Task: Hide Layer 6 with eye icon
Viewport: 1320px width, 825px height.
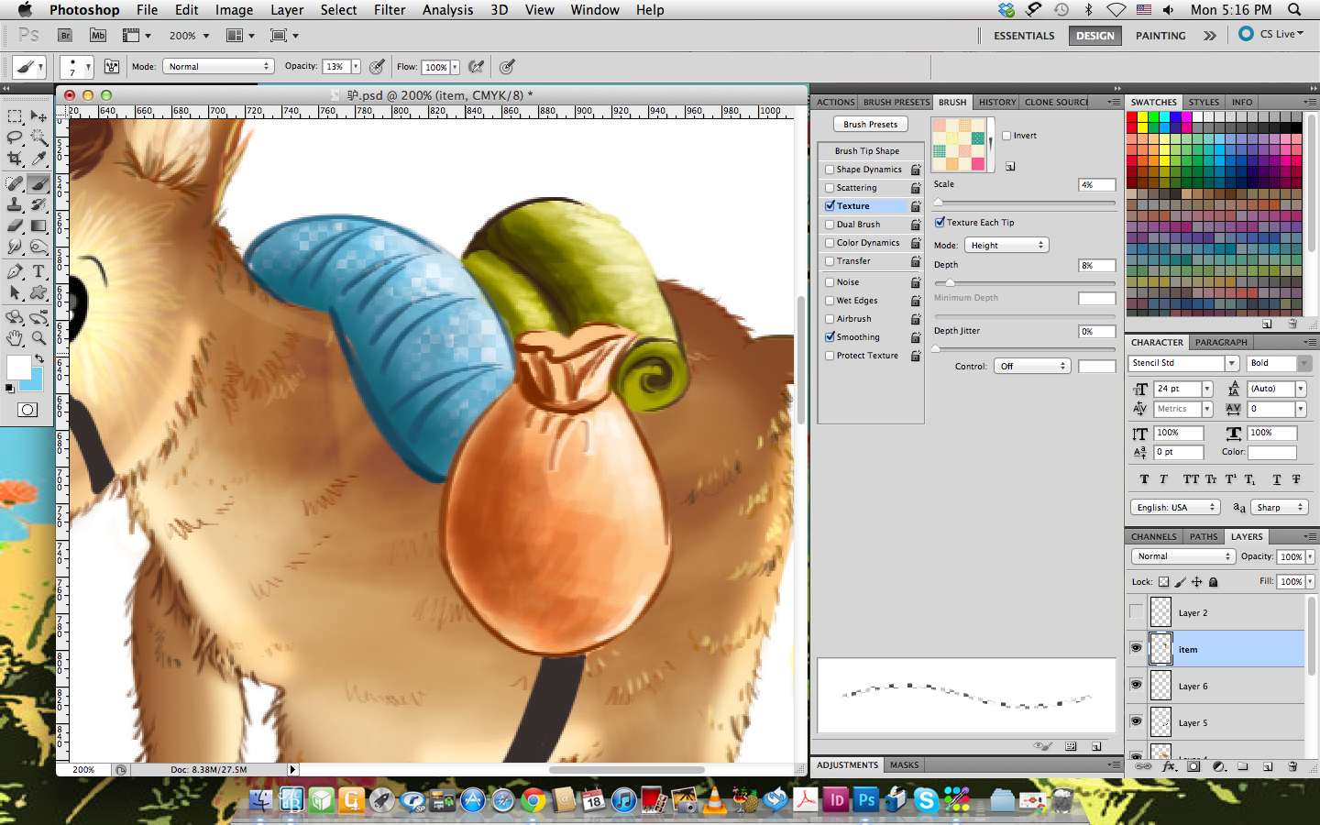Action: pyautogui.click(x=1136, y=685)
